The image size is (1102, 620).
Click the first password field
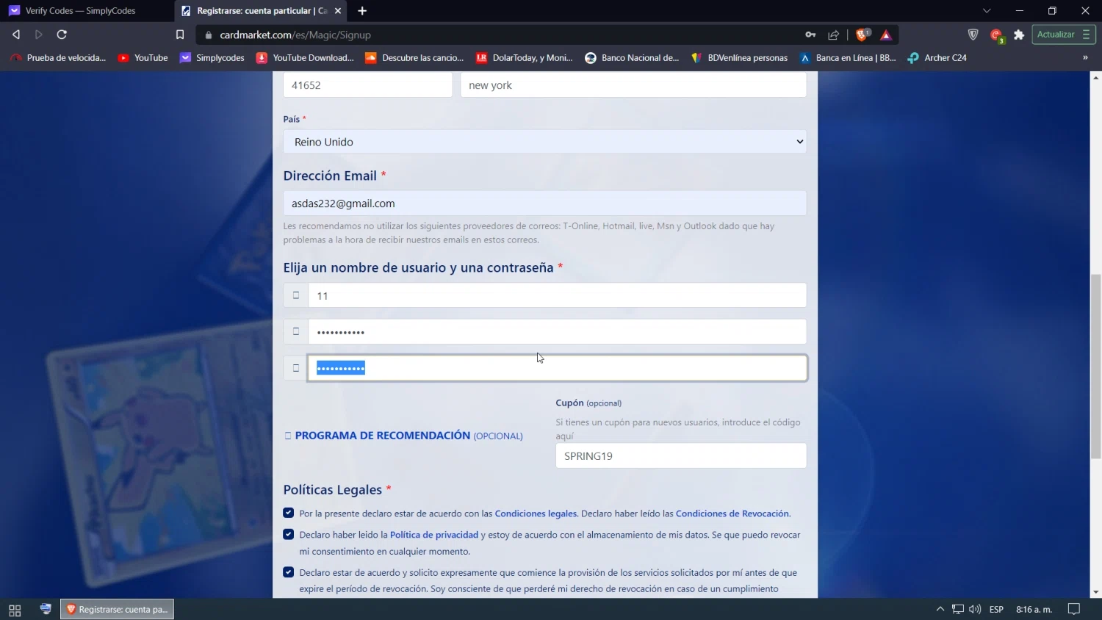(557, 331)
